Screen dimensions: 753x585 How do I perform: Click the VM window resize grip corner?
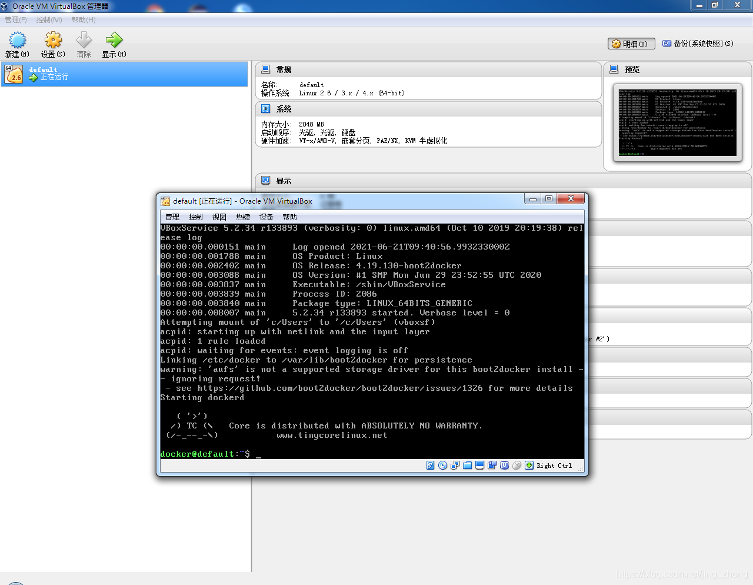(581, 468)
